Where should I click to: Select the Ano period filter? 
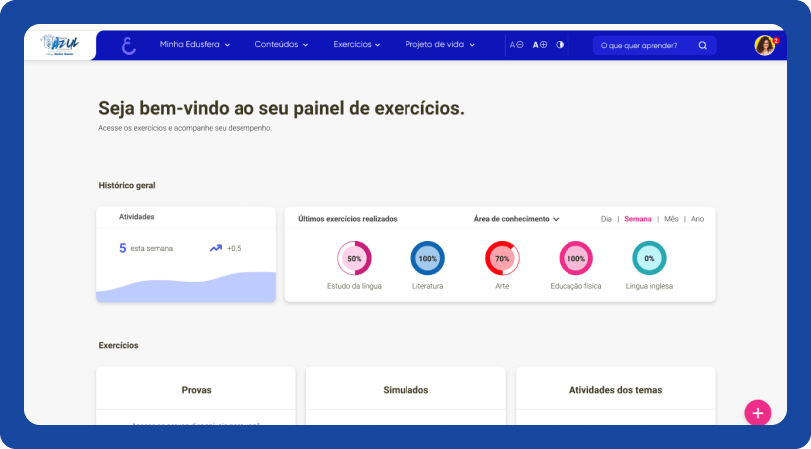point(697,219)
